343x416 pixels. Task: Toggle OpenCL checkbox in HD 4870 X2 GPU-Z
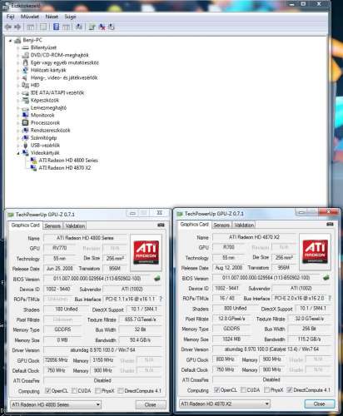click(216, 389)
